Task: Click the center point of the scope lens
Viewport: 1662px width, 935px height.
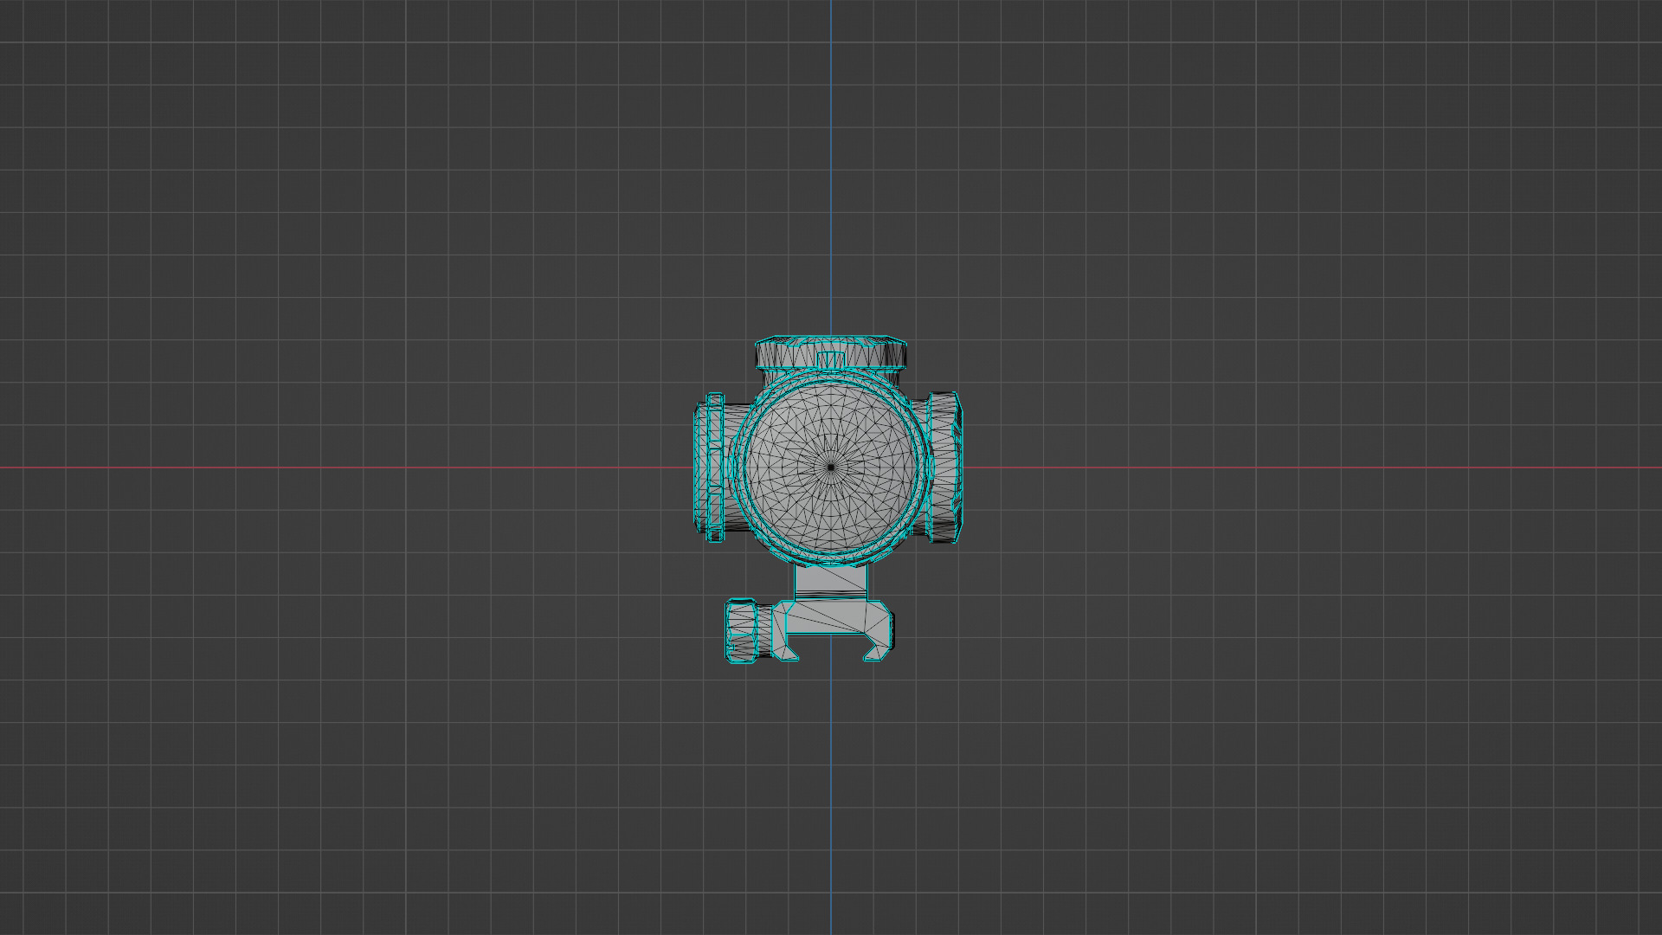Action: pos(831,467)
